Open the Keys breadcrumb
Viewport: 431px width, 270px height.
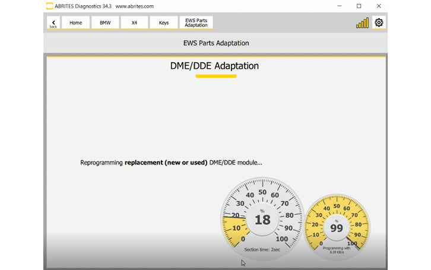[x=164, y=23]
